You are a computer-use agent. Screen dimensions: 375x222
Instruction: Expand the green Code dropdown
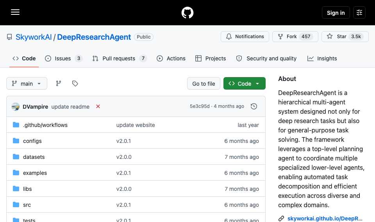coord(245,83)
